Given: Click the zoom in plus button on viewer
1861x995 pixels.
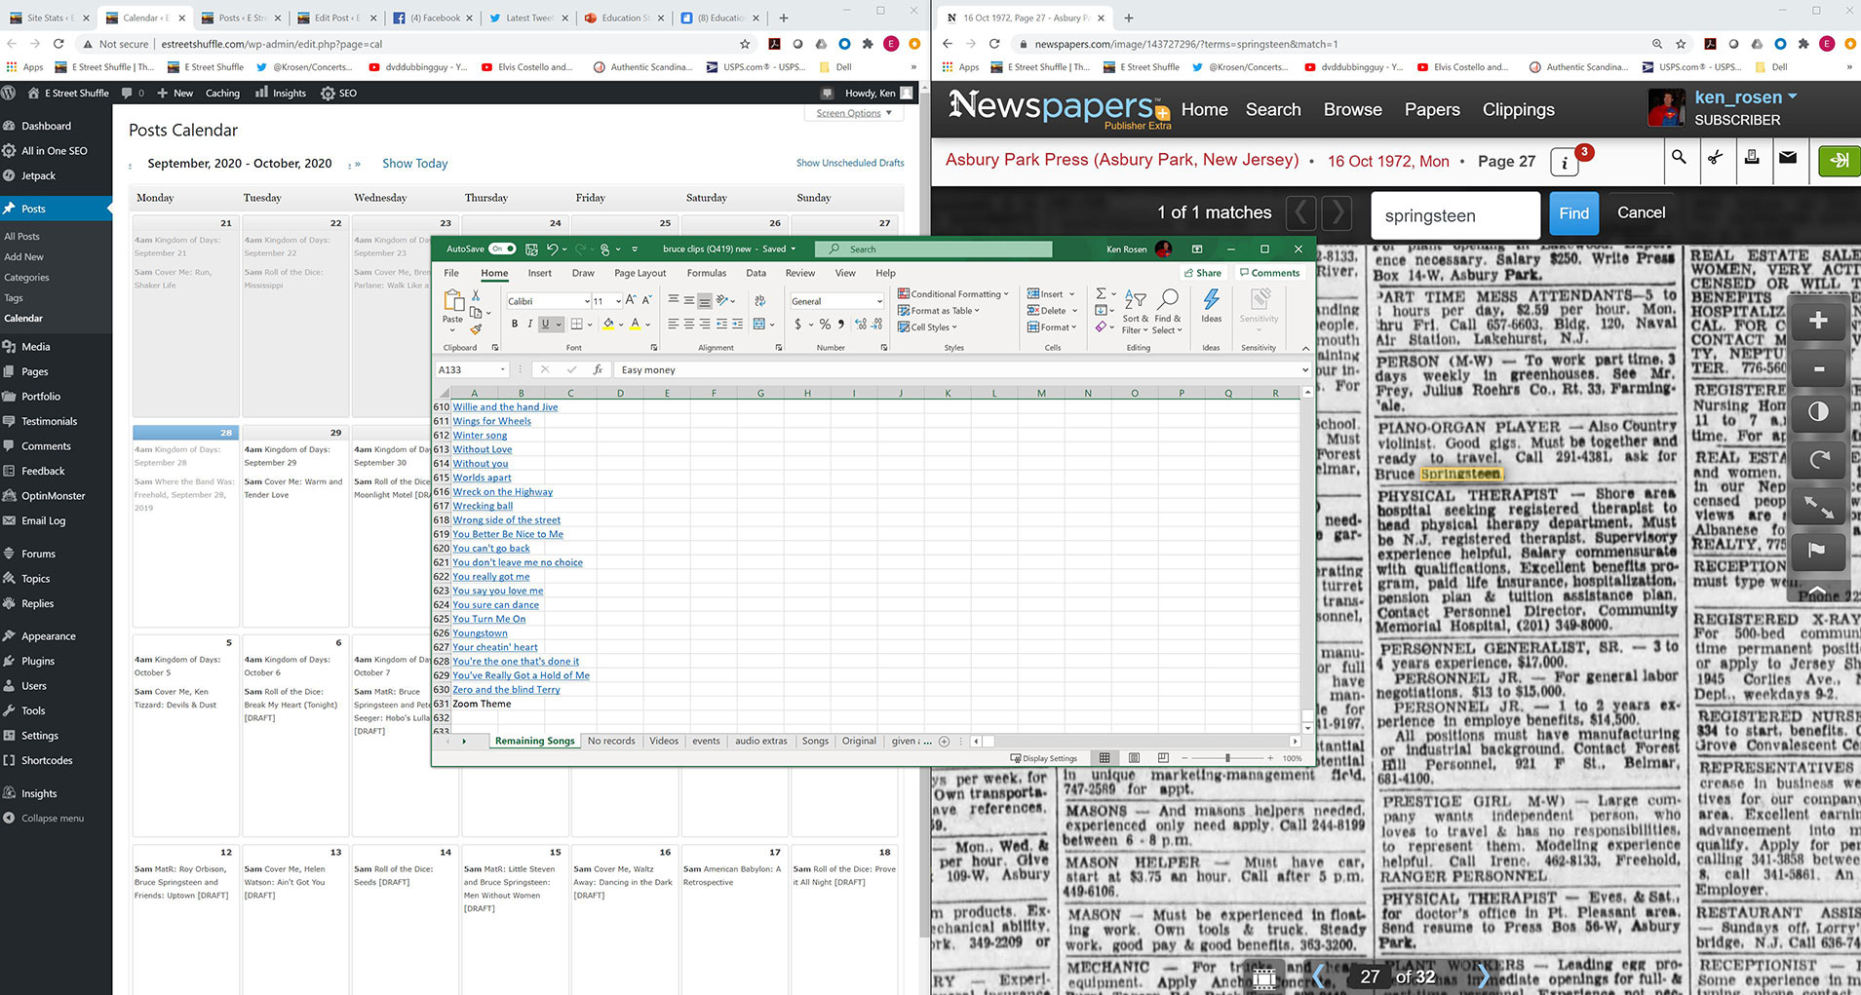Looking at the screenshot, I should 1818,321.
